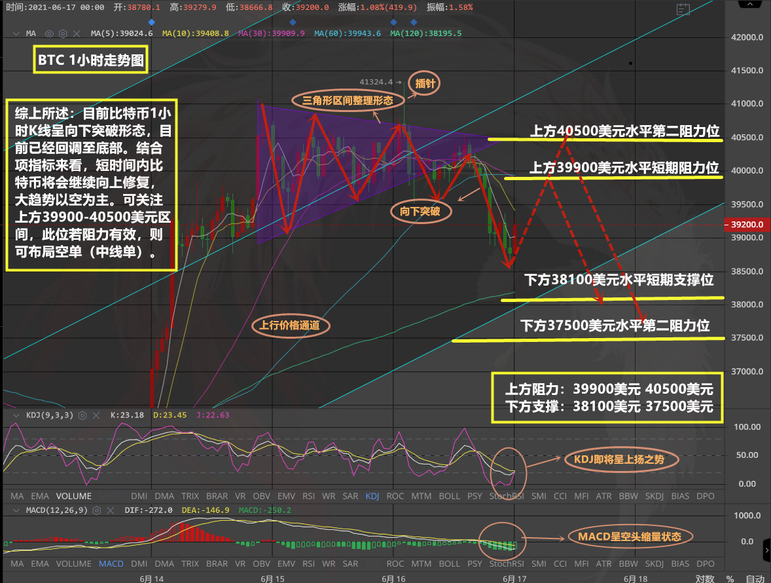This screenshot has width=771, height=583.
Task: Open the calendar notes icon at top right
Action: click(x=684, y=9)
